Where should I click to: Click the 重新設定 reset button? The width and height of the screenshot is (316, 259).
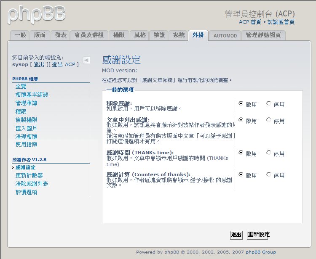[258, 235]
